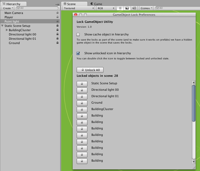Click 'Locked objects in scene: 28' label
Image resolution: width=200 pixels, height=171 pixels.
pos(97,76)
